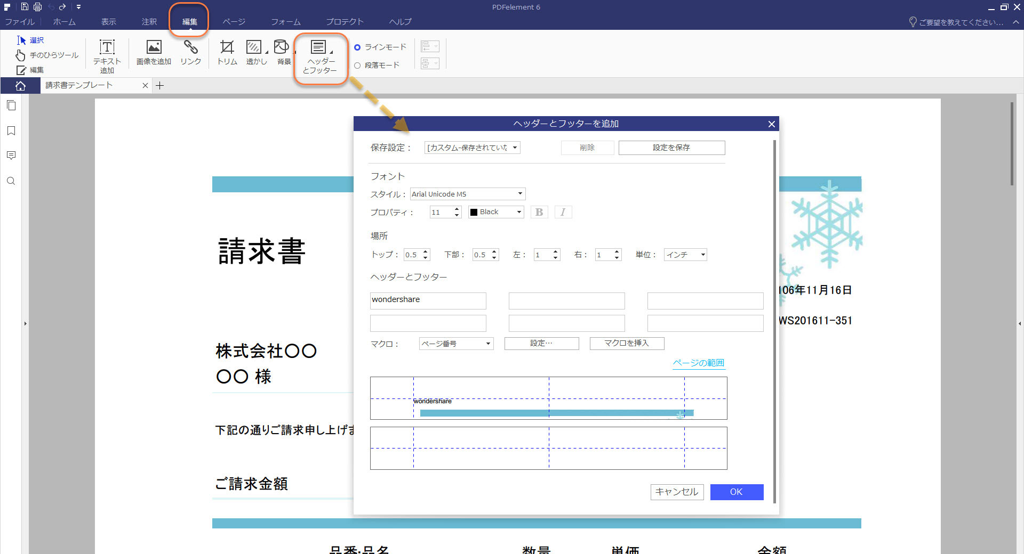Select the トリム crop tool

pyautogui.click(x=227, y=53)
